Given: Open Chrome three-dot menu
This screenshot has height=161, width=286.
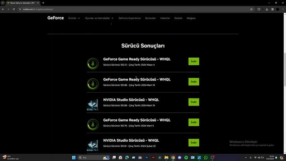Looking at the screenshot, I should [283, 9].
